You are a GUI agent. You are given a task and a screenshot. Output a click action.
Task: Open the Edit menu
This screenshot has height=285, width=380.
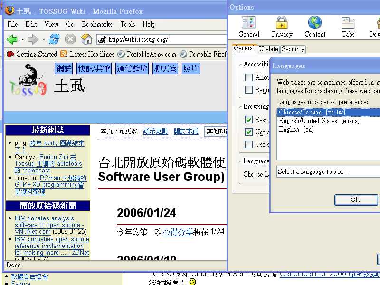[x=31, y=24]
